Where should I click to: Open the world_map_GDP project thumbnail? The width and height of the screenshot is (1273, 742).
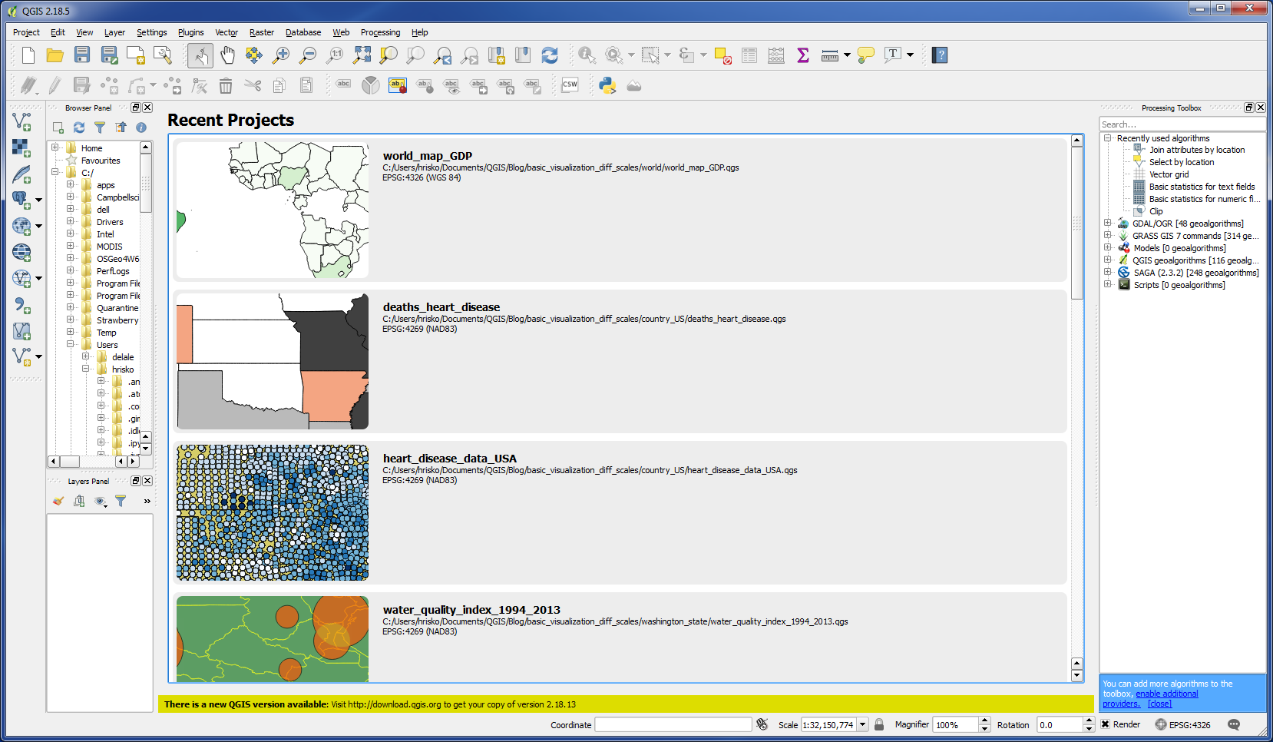(273, 210)
